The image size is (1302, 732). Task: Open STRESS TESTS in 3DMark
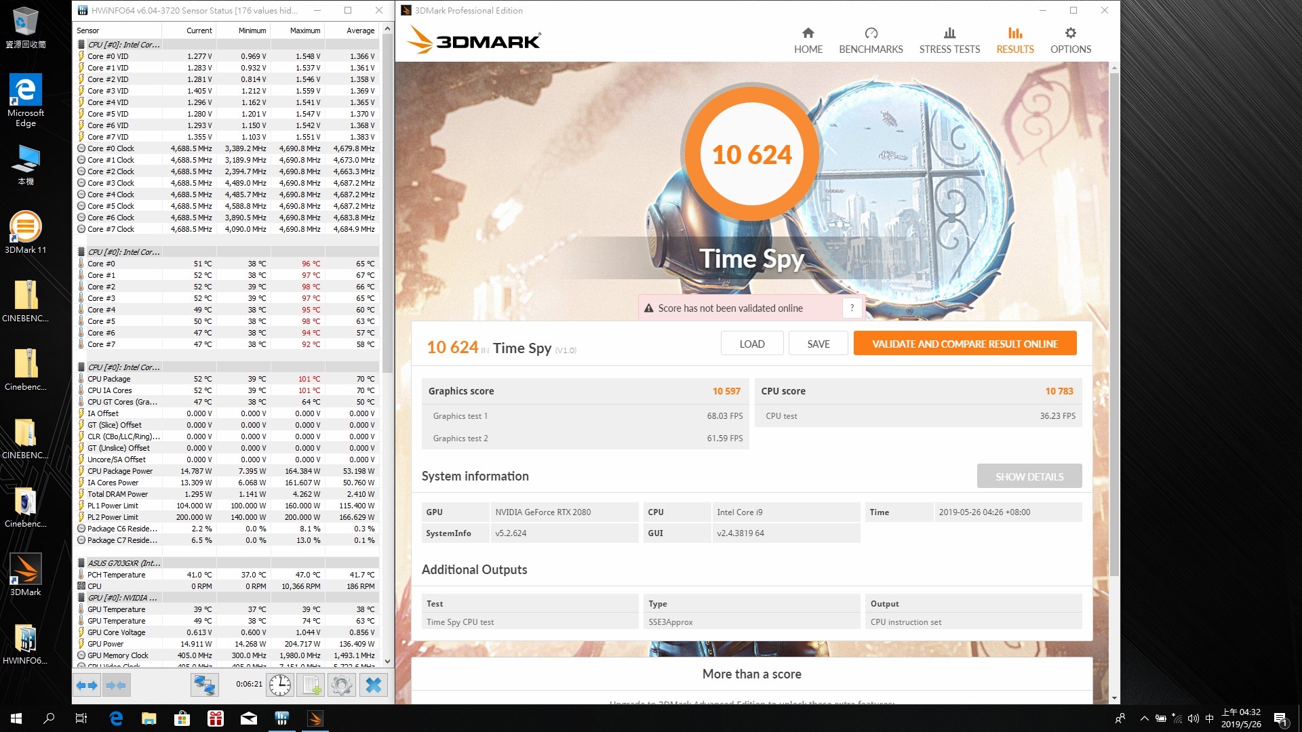click(949, 41)
